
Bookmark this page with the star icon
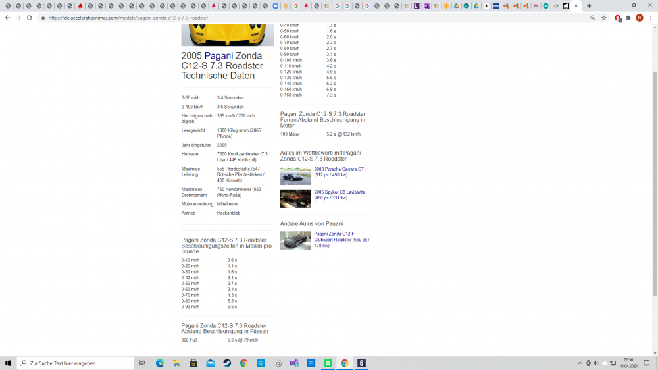coord(604,18)
